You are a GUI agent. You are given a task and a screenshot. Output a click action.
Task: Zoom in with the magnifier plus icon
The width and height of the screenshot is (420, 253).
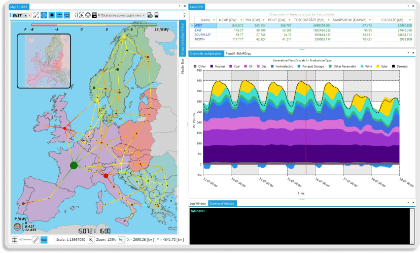91,239
